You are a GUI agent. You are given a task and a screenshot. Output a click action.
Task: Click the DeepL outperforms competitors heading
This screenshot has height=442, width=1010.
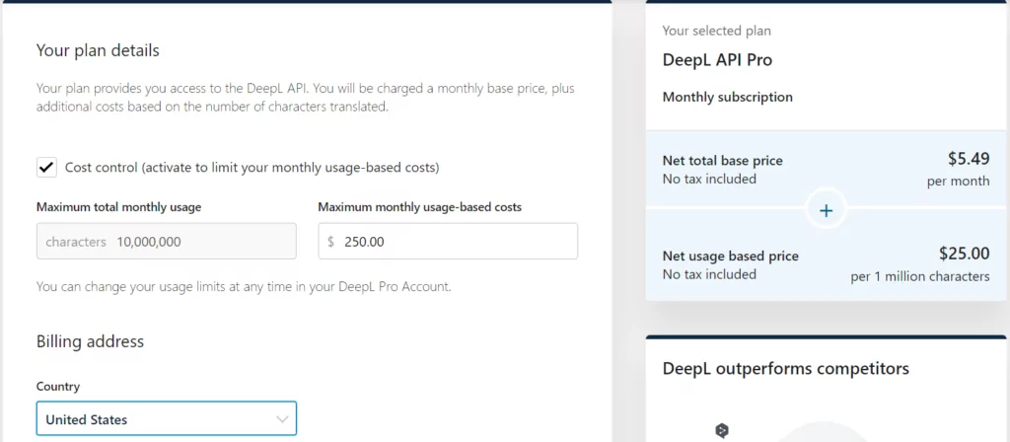click(x=785, y=369)
